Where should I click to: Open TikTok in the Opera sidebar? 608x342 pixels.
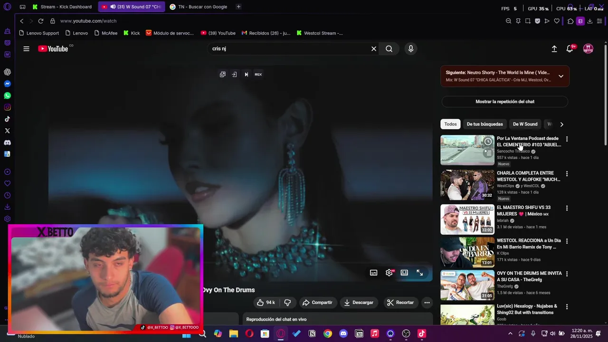pos(7,119)
